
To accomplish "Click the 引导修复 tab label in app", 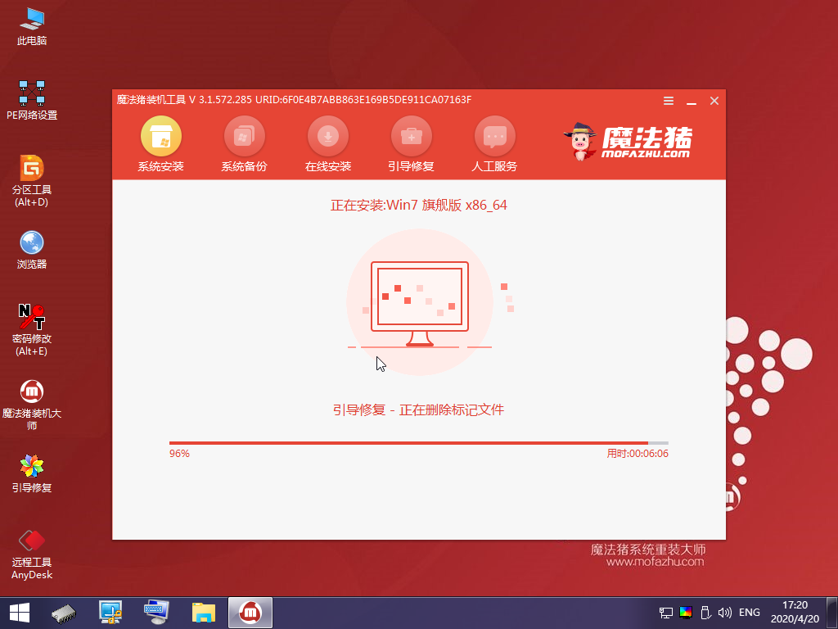I will coord(411,166).
